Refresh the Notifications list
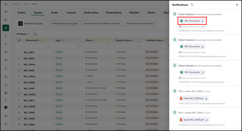242x131 pixels. click(x=192, y=5)
